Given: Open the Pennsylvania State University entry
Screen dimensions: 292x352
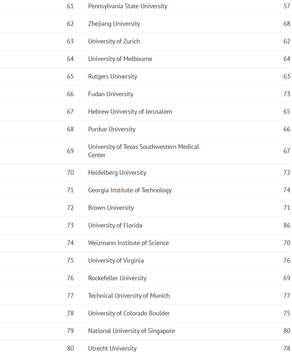Looking at the screenshot, I should tap(128, 6).
